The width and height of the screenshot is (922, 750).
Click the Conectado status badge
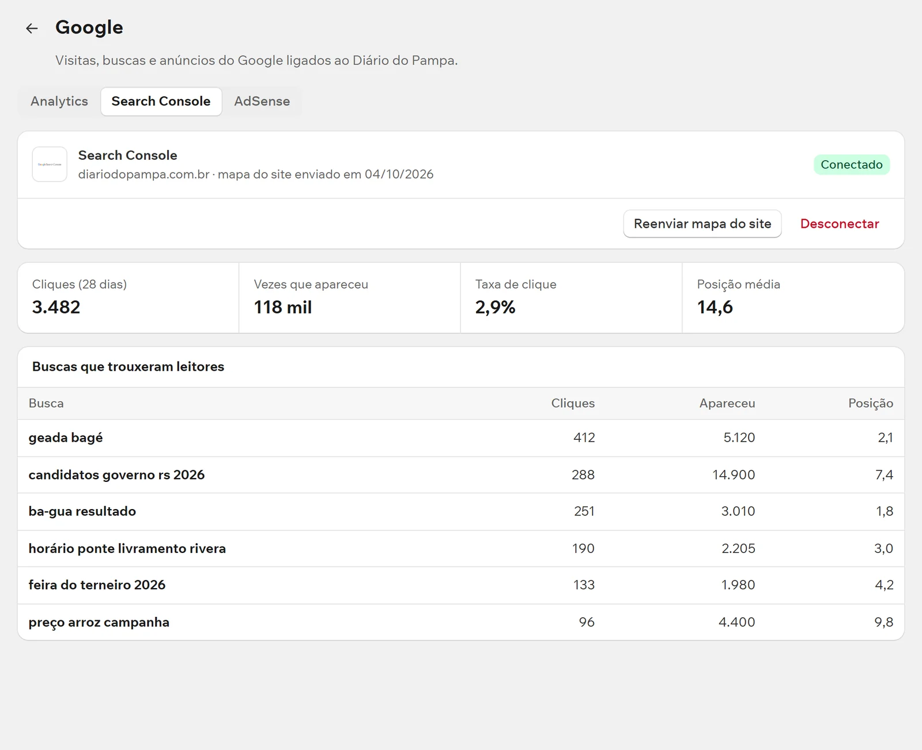pos(852,165)
